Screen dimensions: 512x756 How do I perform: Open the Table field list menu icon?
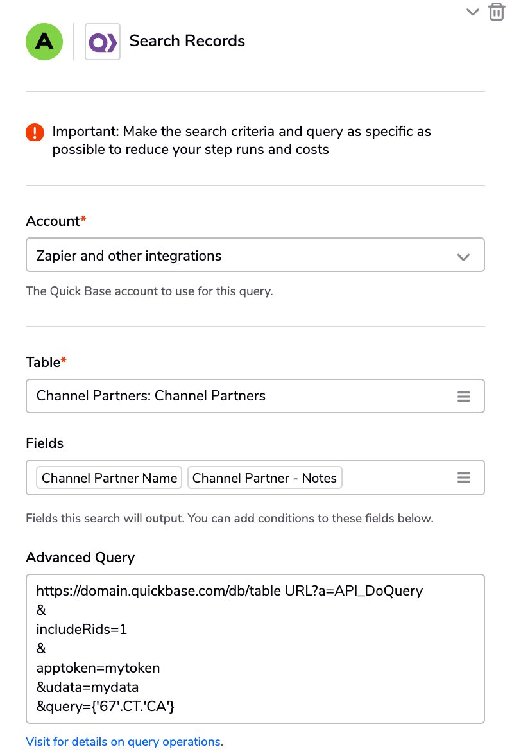click(463, 397)
